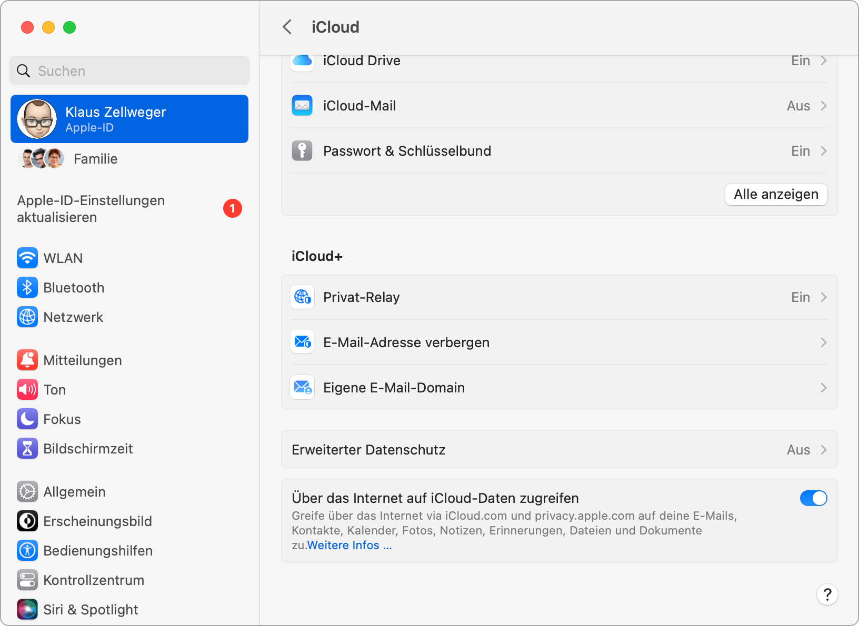
Task: Click the Kontrollzentrum icon
Action: click(27, 580)
